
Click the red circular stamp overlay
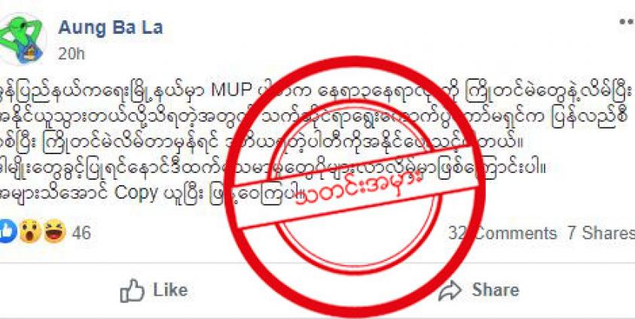tap(355, 186)
